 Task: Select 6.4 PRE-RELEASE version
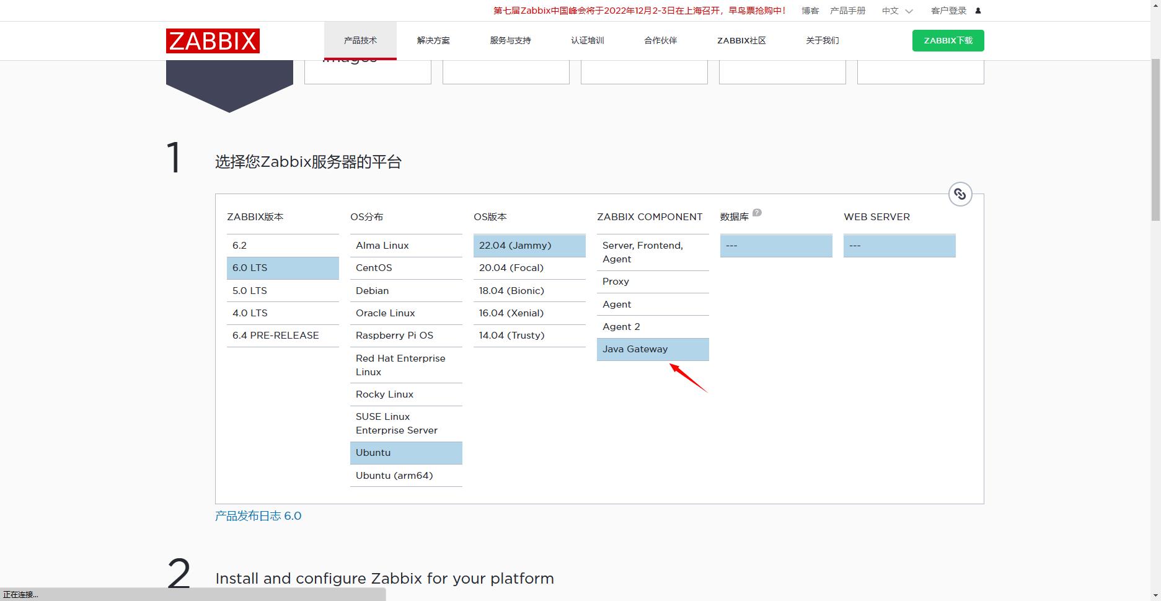click(283, 336)
